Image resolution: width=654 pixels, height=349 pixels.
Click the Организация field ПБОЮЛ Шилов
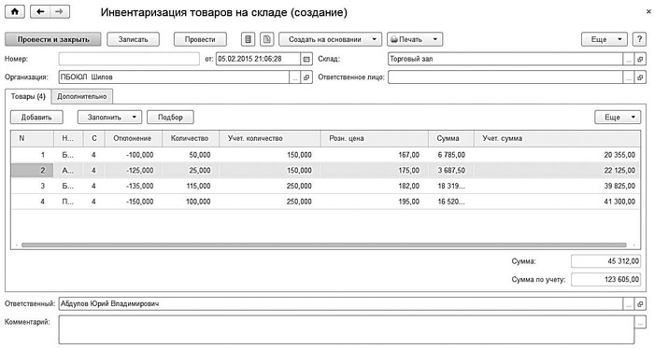[174, 77]
